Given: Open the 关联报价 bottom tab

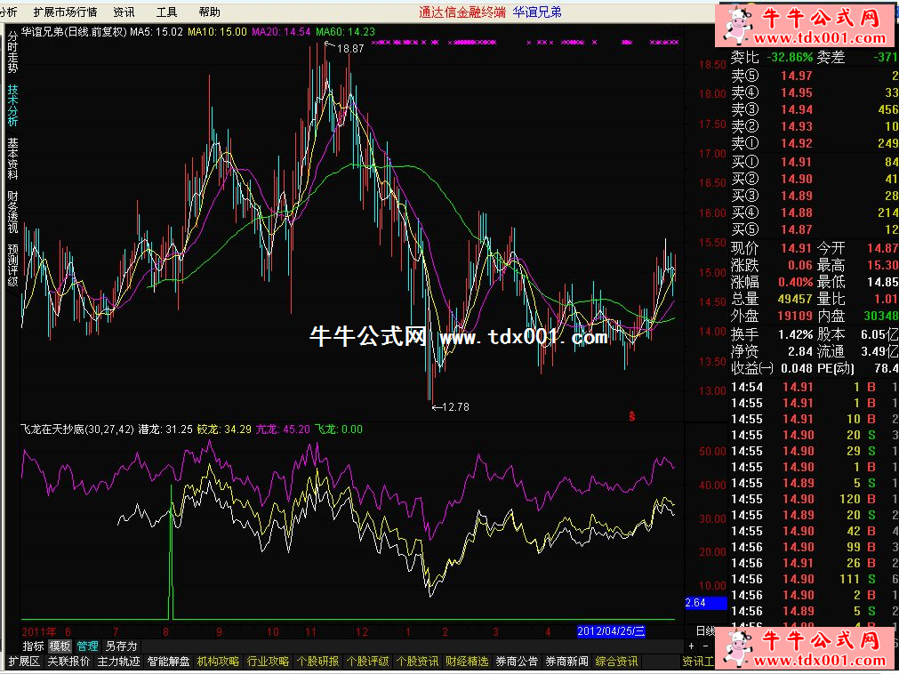Looking at the screenshot, I should [x=68, y=662].
